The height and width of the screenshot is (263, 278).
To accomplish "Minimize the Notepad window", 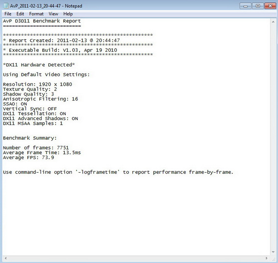I will [246, 6].
